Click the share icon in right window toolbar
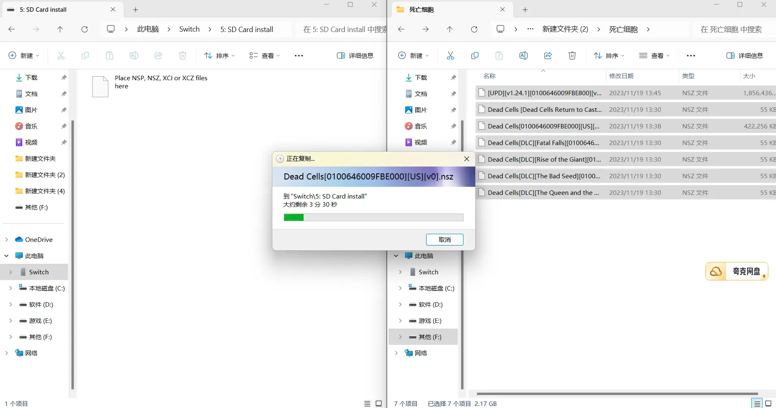This screenshot has width=776, height=408. (548, 56)
